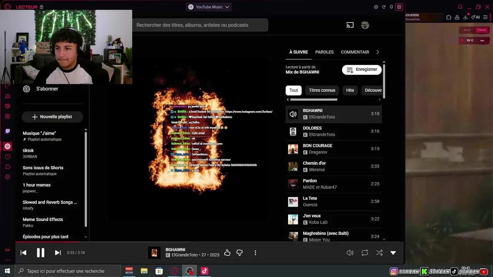Open the YouTube Music player dropdown
The height and width of the screenshot is (277, 493).
pyautogui.click(x=209, y=7)
